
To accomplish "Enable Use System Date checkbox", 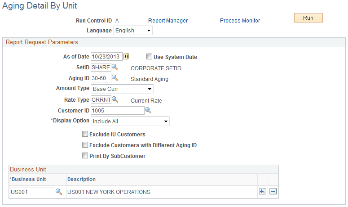I will tap(150, 57).
